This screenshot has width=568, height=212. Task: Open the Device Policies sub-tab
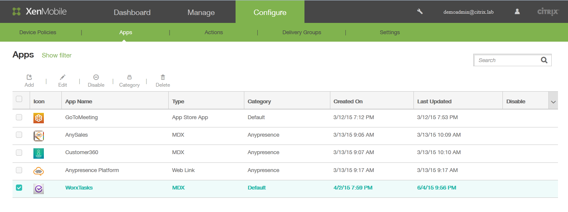tap(38, 32)
